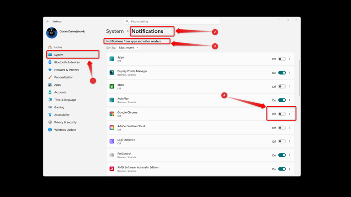This screenshot has width=351, height=197.
Task: Expand Logi Options+ chevron
Action: coord(289,141)
